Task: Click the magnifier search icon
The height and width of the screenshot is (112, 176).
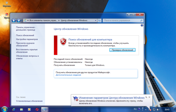Action: 141,20
